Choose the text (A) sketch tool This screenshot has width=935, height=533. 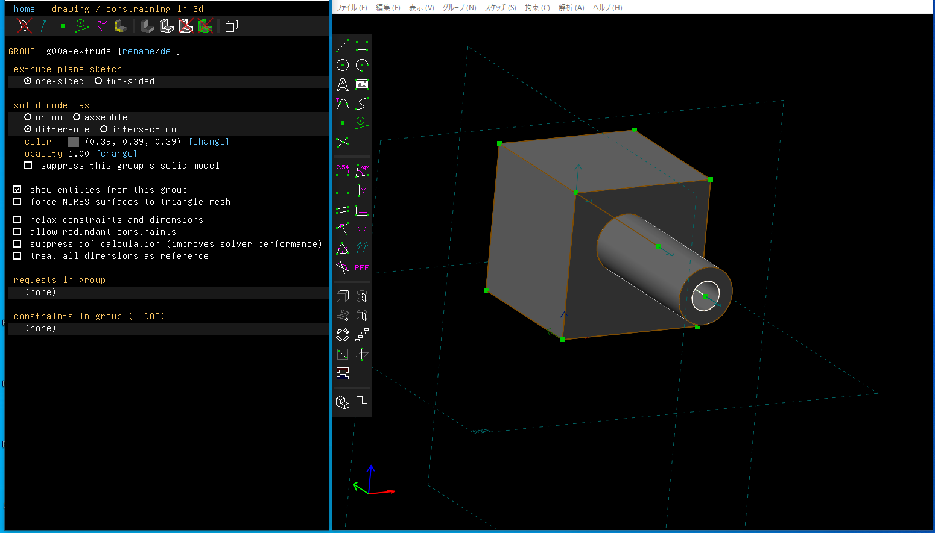coord(343,85)
